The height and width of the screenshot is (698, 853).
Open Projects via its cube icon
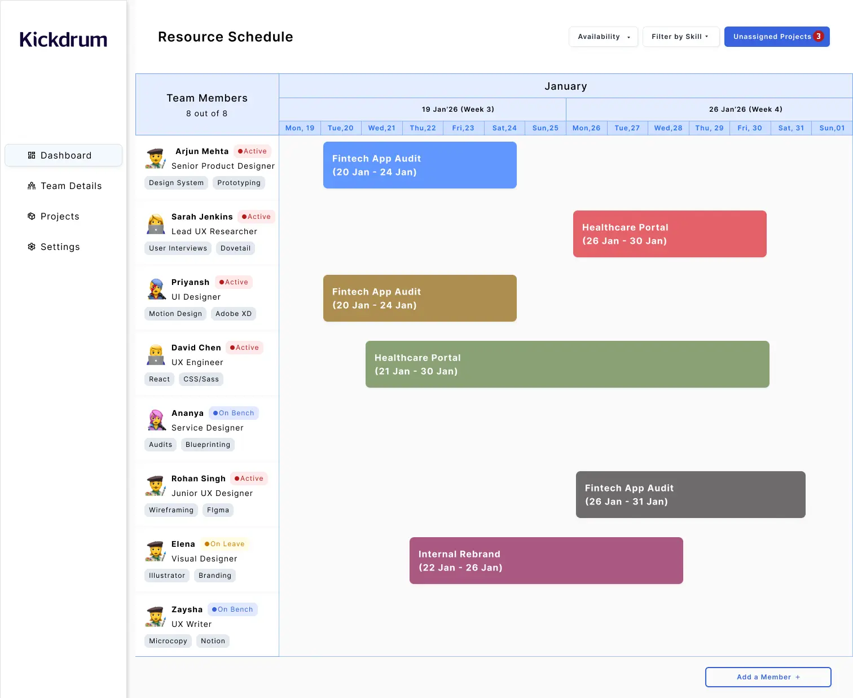click(32, 216)
